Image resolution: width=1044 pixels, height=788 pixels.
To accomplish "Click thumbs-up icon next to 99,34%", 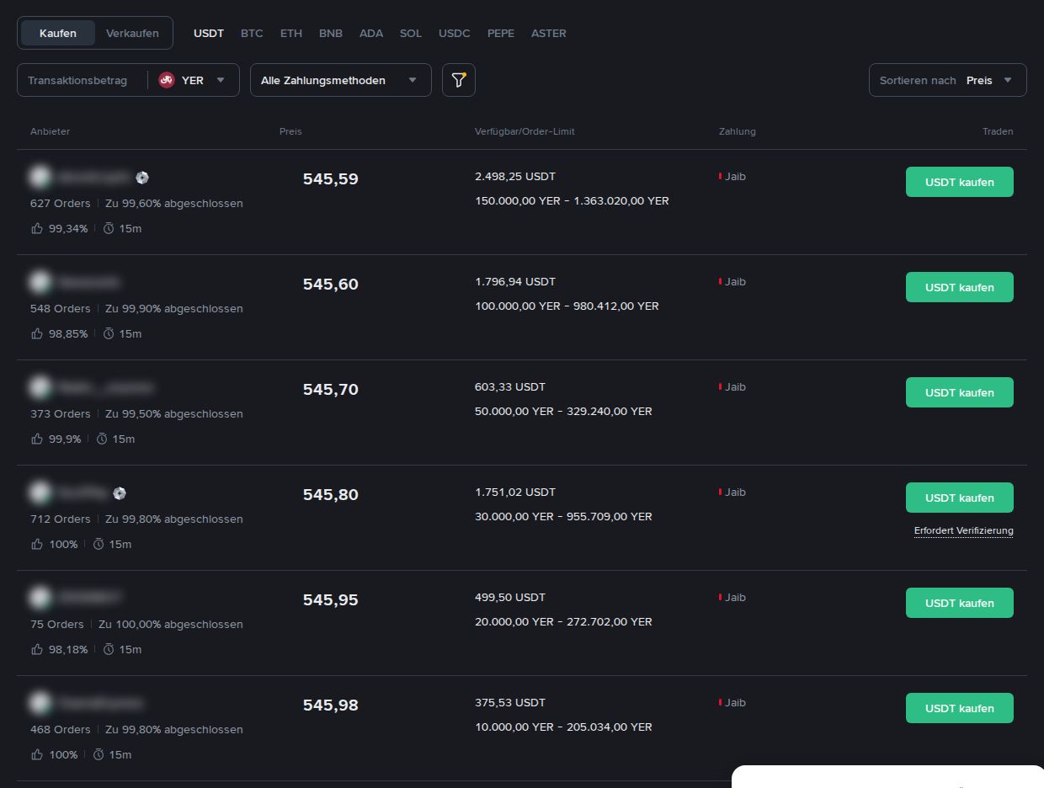I will 37,228.
